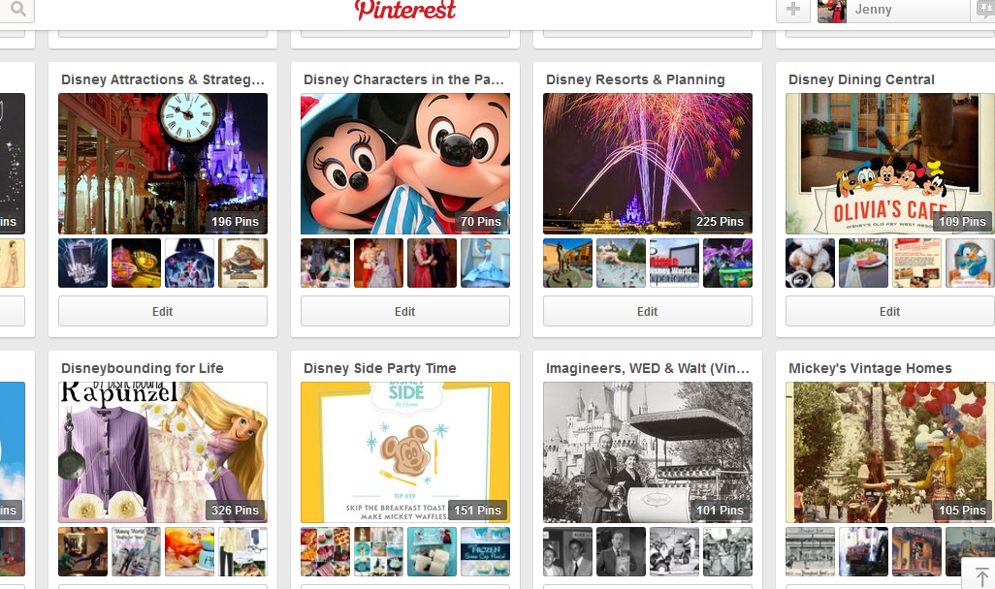This screenshot has height=589, width=995.
Task: Open the black-and-white Imagineers cover photo
Action: coord(647,452)
